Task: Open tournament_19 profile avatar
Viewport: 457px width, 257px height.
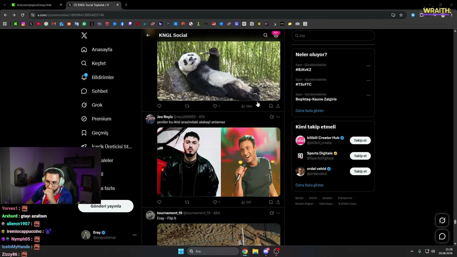Action: point(150,215)
